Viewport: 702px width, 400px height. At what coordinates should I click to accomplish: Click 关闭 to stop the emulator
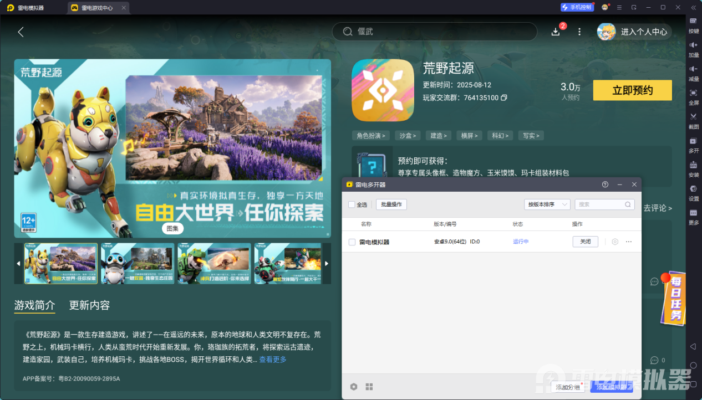click(585, 242)
